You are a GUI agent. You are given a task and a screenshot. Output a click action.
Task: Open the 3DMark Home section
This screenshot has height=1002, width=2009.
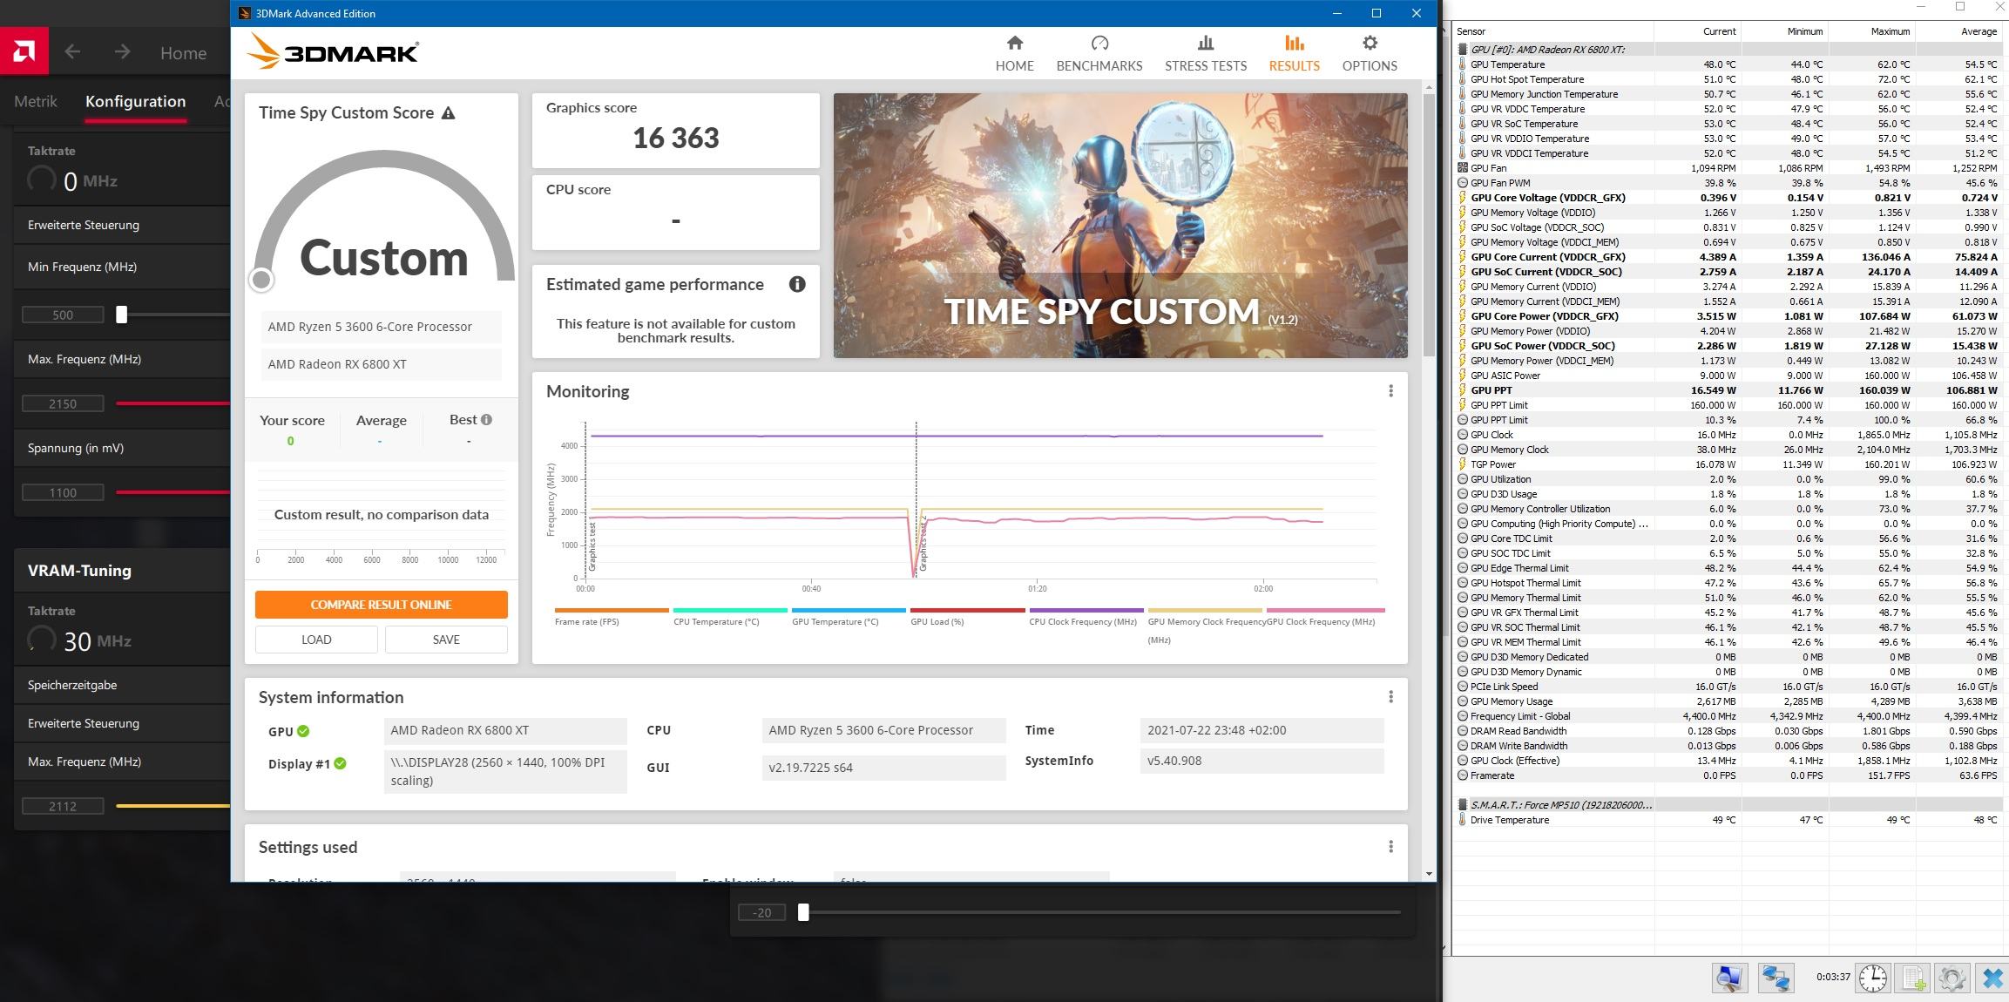pyautogui.click(x=1014, y=53)
